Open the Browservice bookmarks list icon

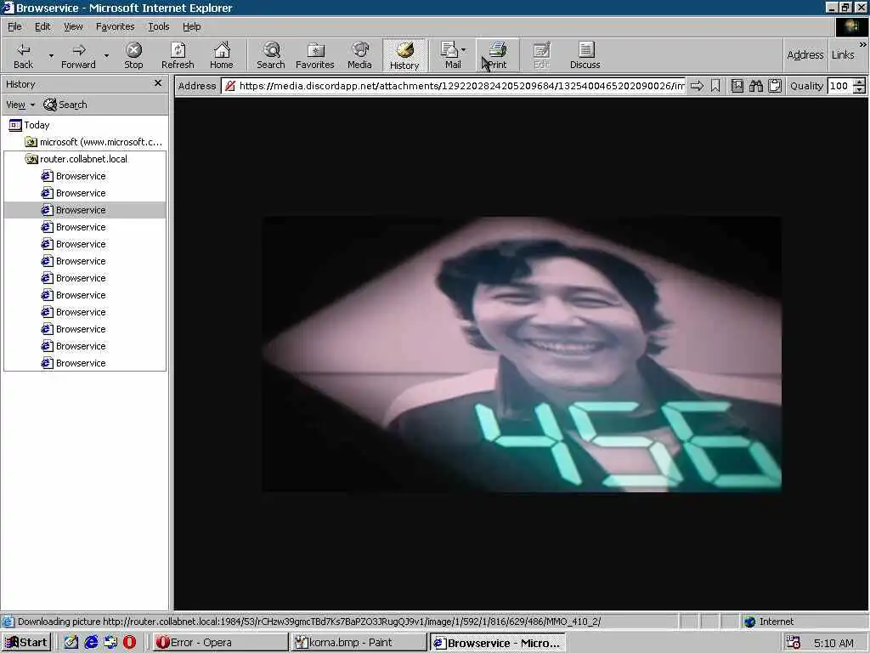click(737, 86)
